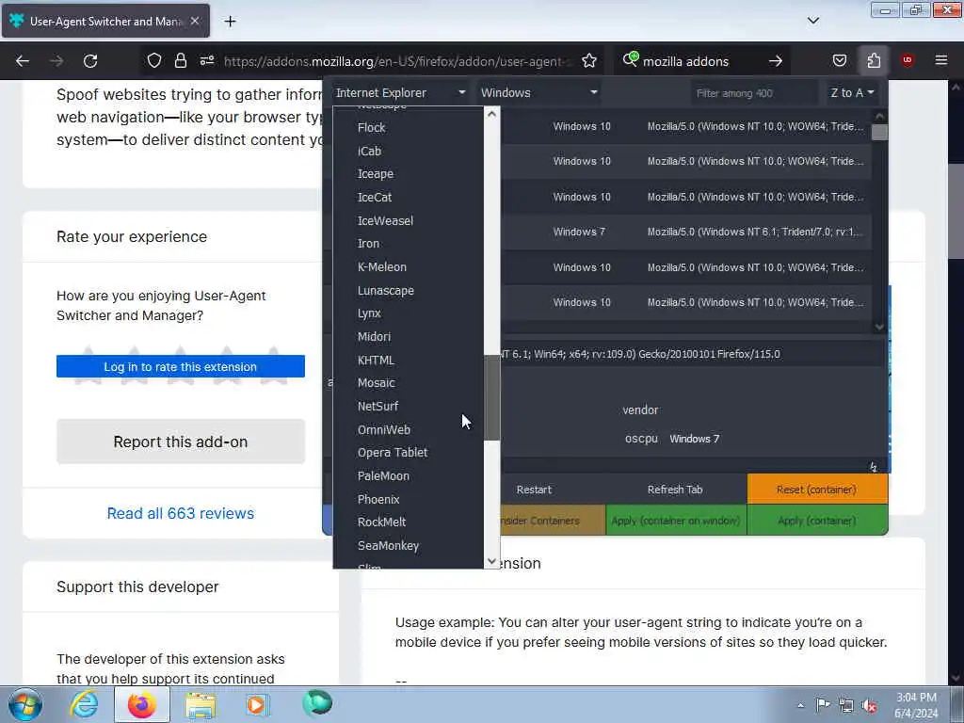
Task: Click the Refresh Tab button
Action: pyautogui.click(x=674, y=490)
